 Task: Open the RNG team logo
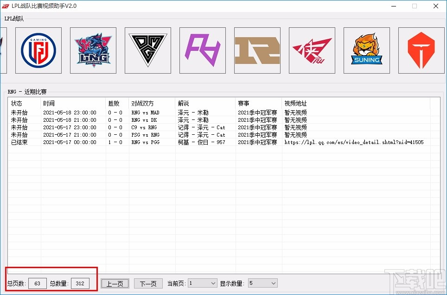tap(257, 50)
